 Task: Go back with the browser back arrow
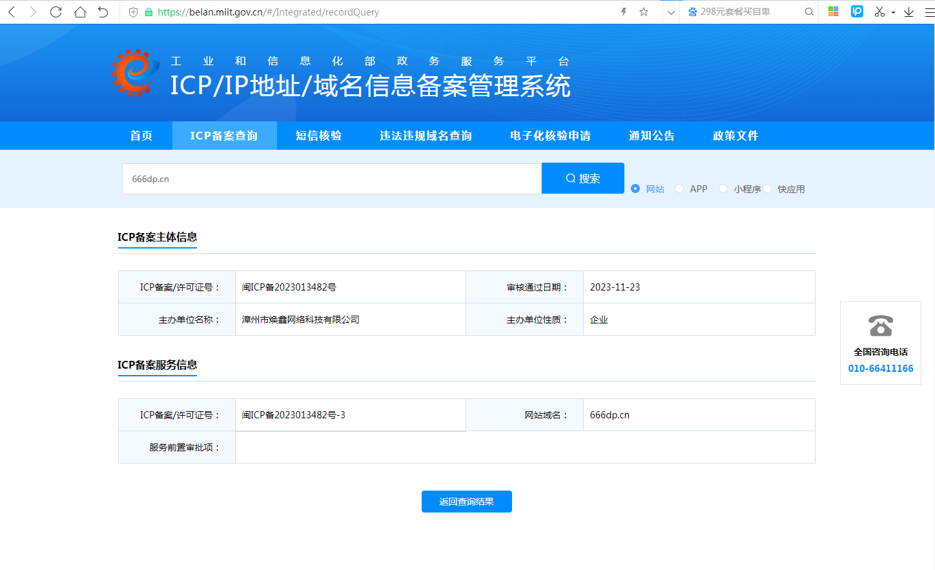point(12,12)
